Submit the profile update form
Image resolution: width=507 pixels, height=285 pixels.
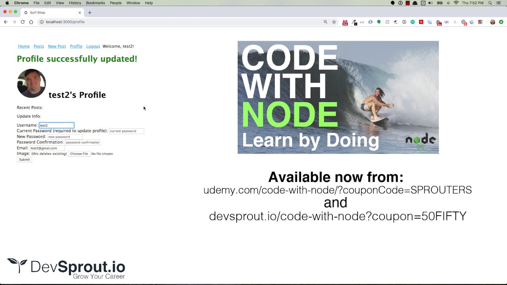24,160
